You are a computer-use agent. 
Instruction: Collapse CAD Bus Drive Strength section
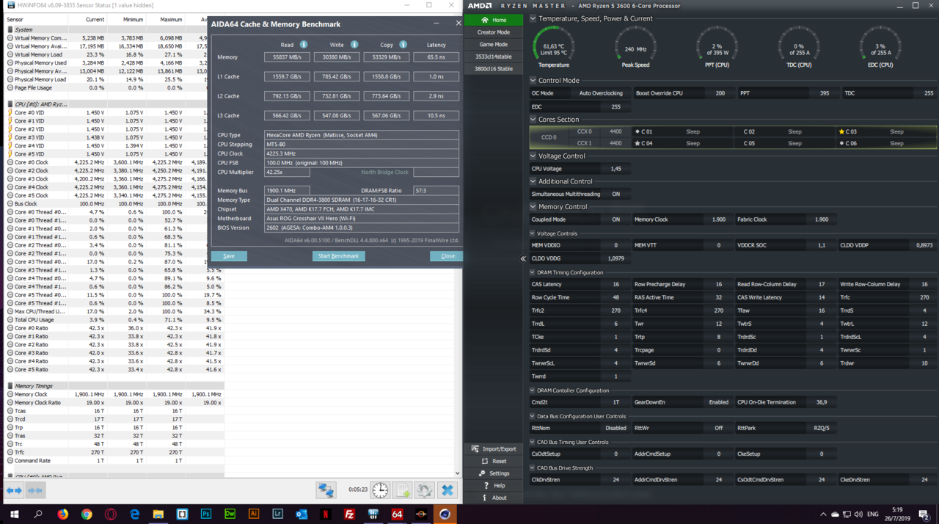[x=533, y=467]
